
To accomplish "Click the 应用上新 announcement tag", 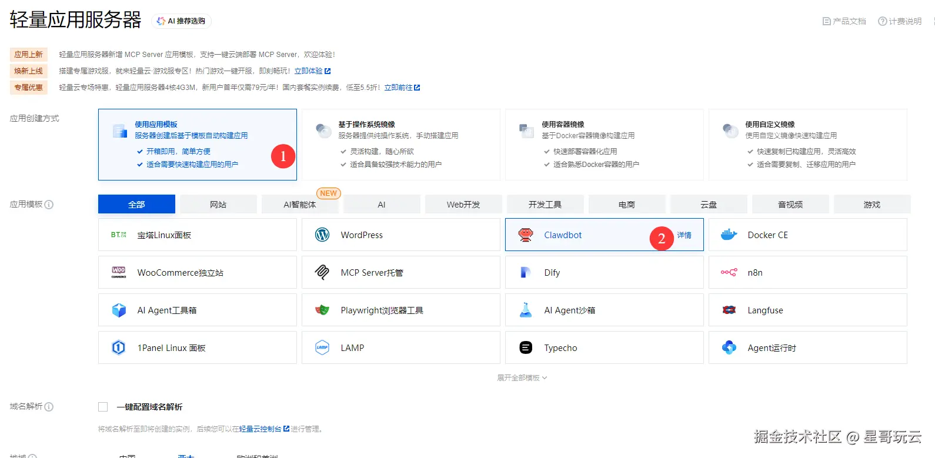I will (x=29, y=55).
